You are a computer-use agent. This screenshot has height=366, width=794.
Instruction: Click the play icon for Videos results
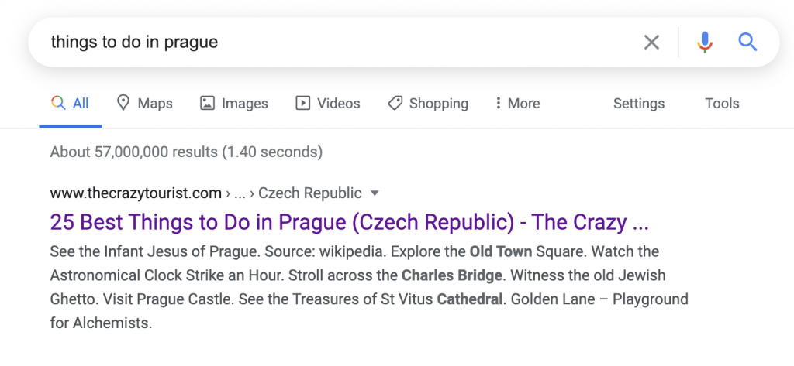click(x=303, y=103)
